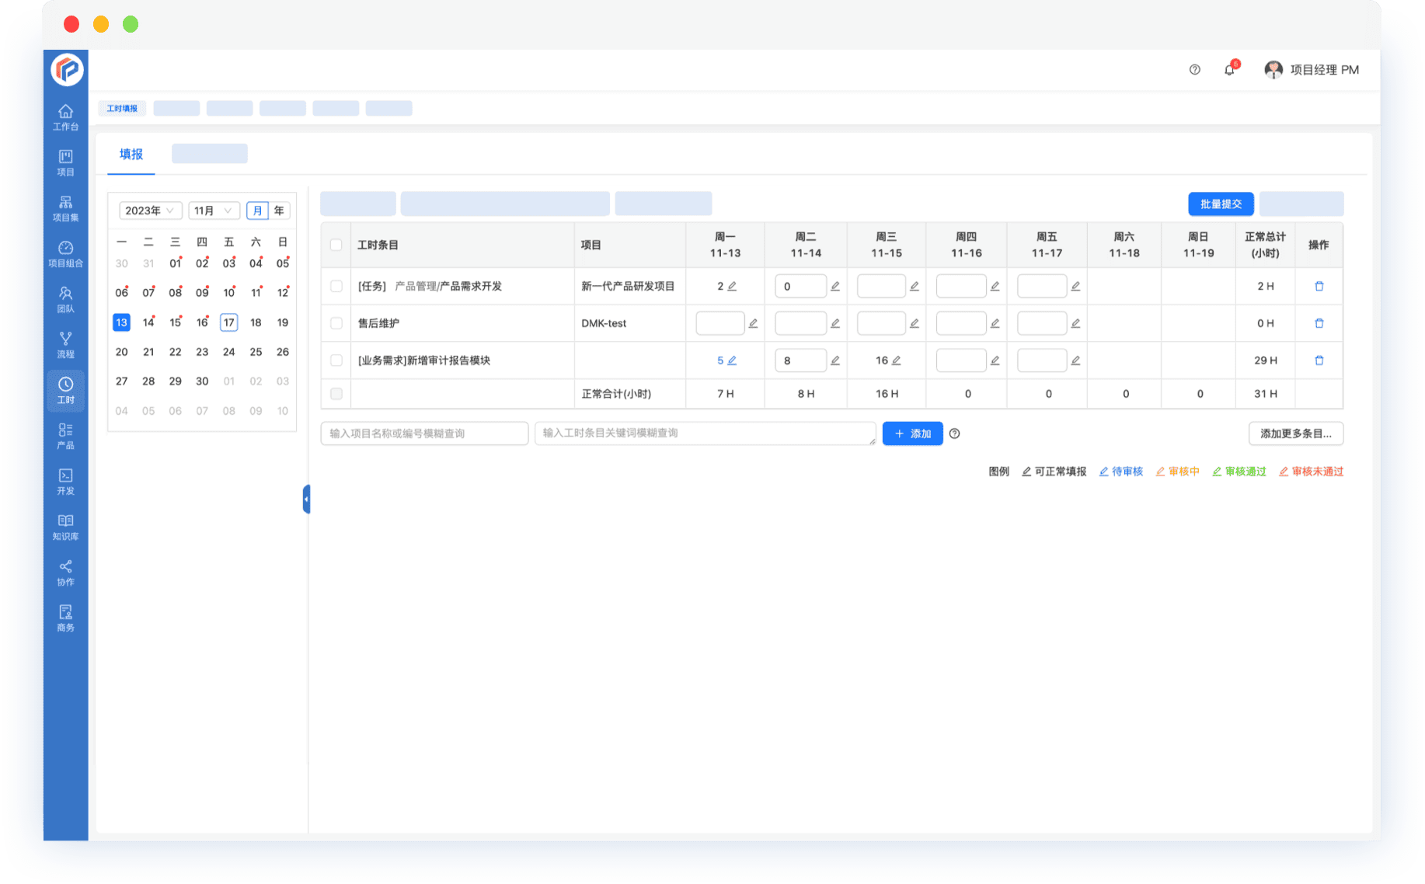Image resolution: width=1425 pixels, height=884 pixels.
Task: Check the 售后维护 row checkbox
Action: tap(336, 323)
